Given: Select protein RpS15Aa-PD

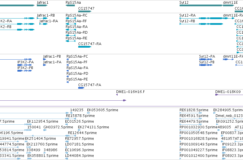Looking at the screenshot, I should [68, 76].
